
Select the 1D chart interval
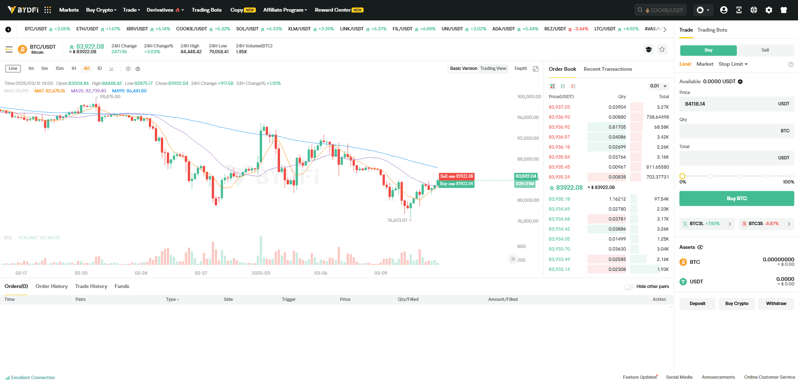tap(99, 69)
